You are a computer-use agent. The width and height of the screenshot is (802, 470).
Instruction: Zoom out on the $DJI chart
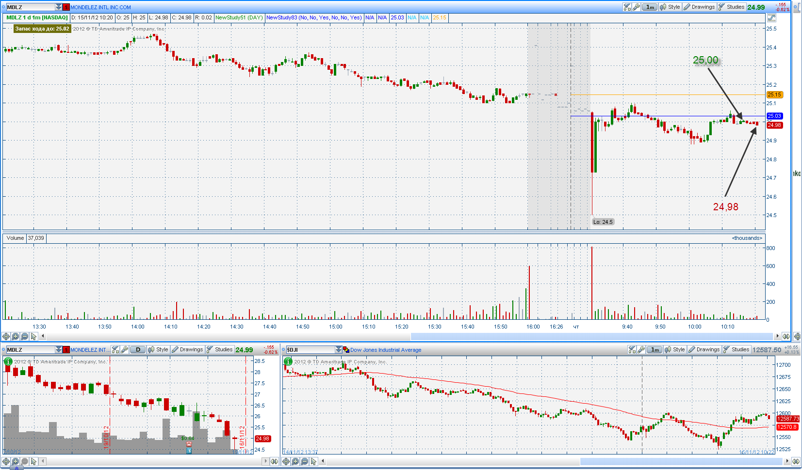coord(305,461)
